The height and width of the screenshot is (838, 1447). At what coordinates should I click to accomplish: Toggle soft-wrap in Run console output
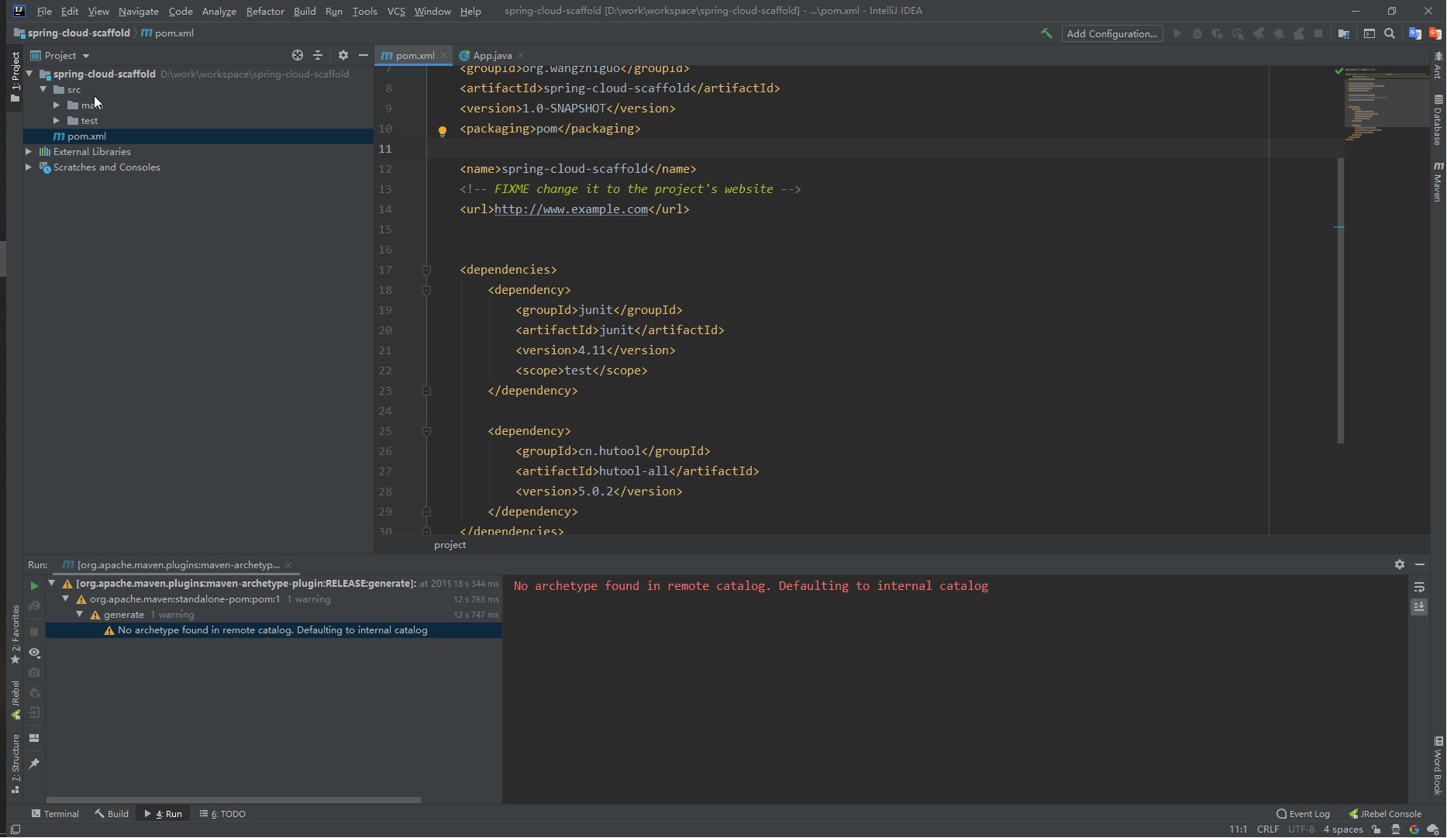tap(1419, 588)
